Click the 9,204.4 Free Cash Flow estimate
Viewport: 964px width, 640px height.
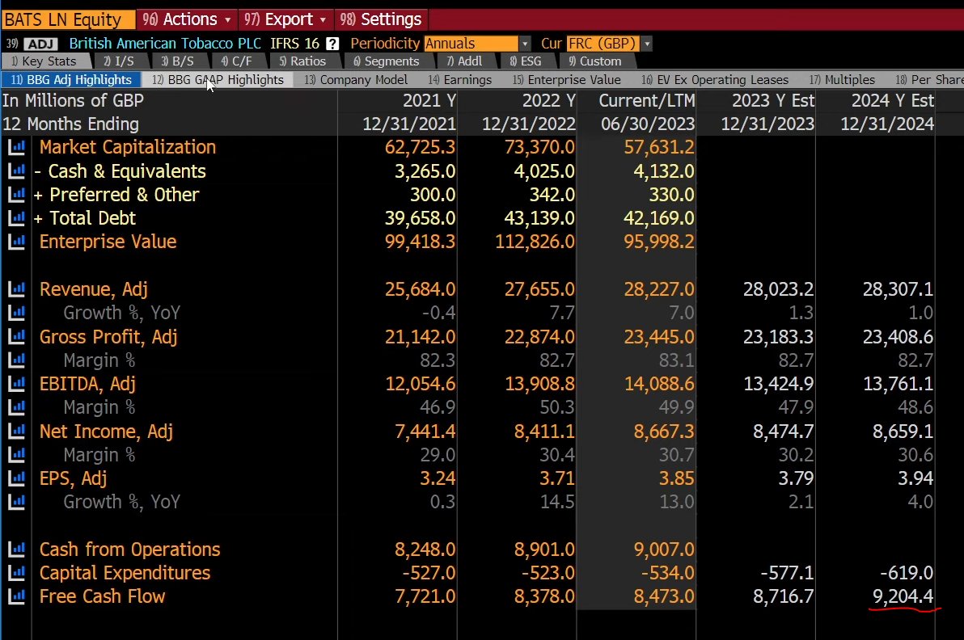click(x=903, y=596)
